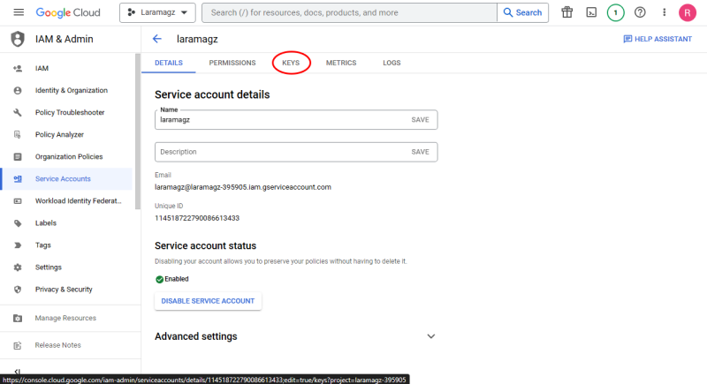Click the Privacy & Security shield icon
The image size is (707, 384).
18,290
